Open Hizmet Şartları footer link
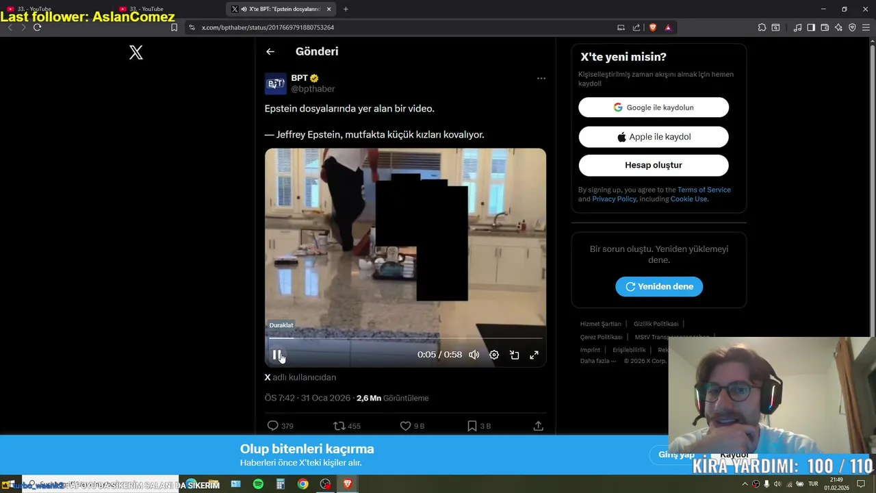This screenshot has width=876, height=493. pyautogui.click(x=601, y=324)
